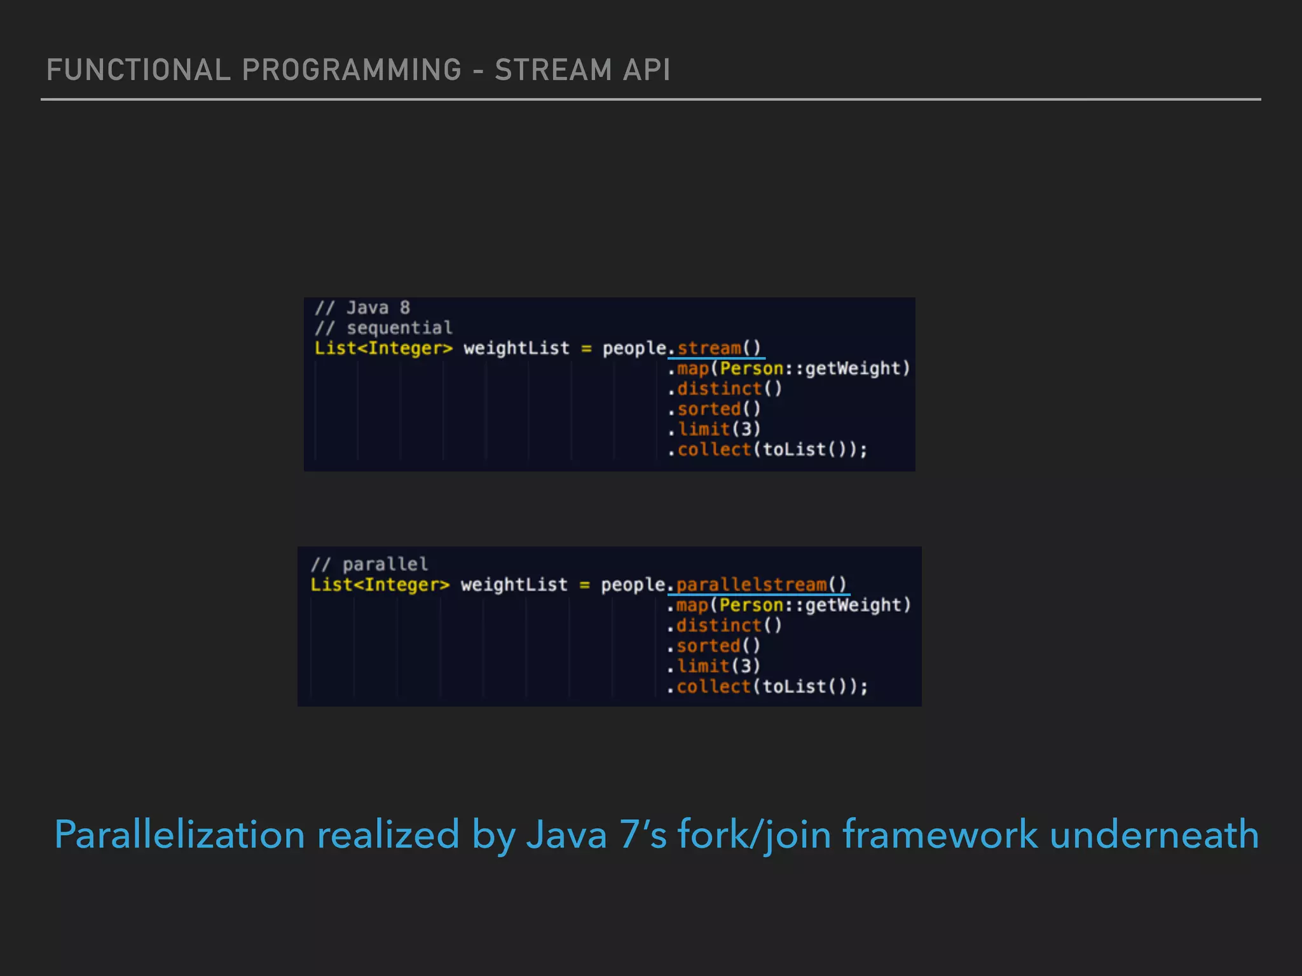Click the 'Parallelization realized by Java 7's fork/join' caption
1302x976 pixels.
point(656,835)
